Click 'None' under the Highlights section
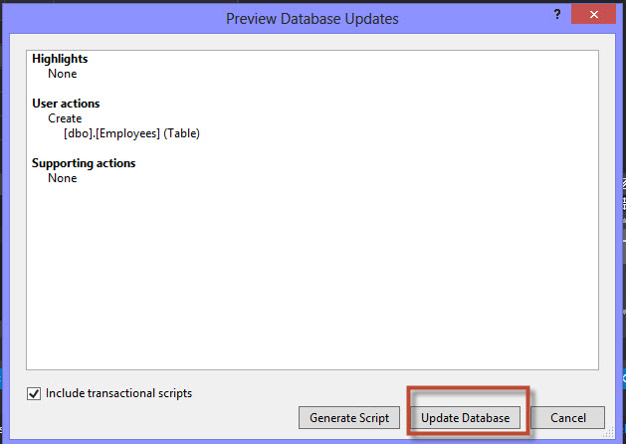Screen dimensions: 626x444 [63, 74]
